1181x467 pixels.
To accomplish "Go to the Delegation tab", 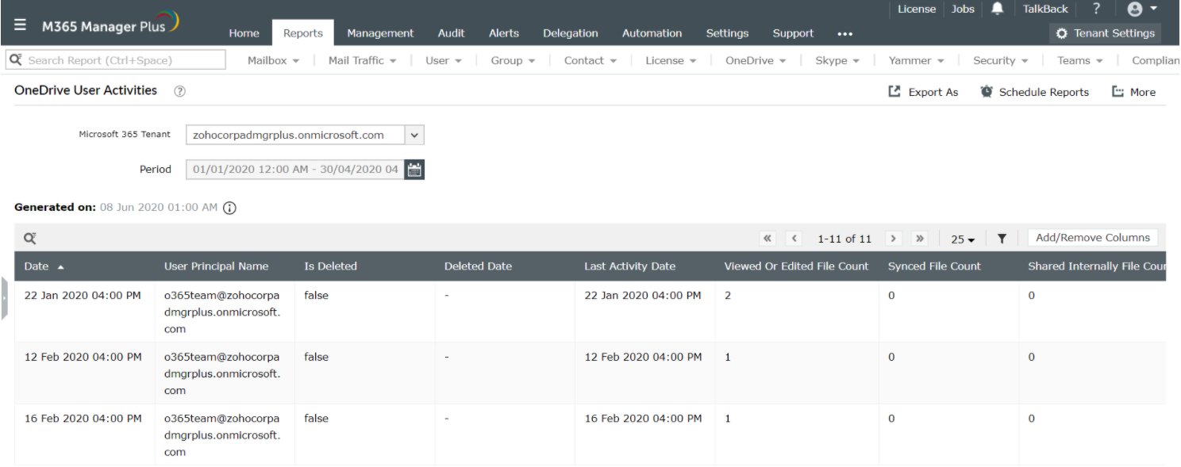I will coord(571,33).
